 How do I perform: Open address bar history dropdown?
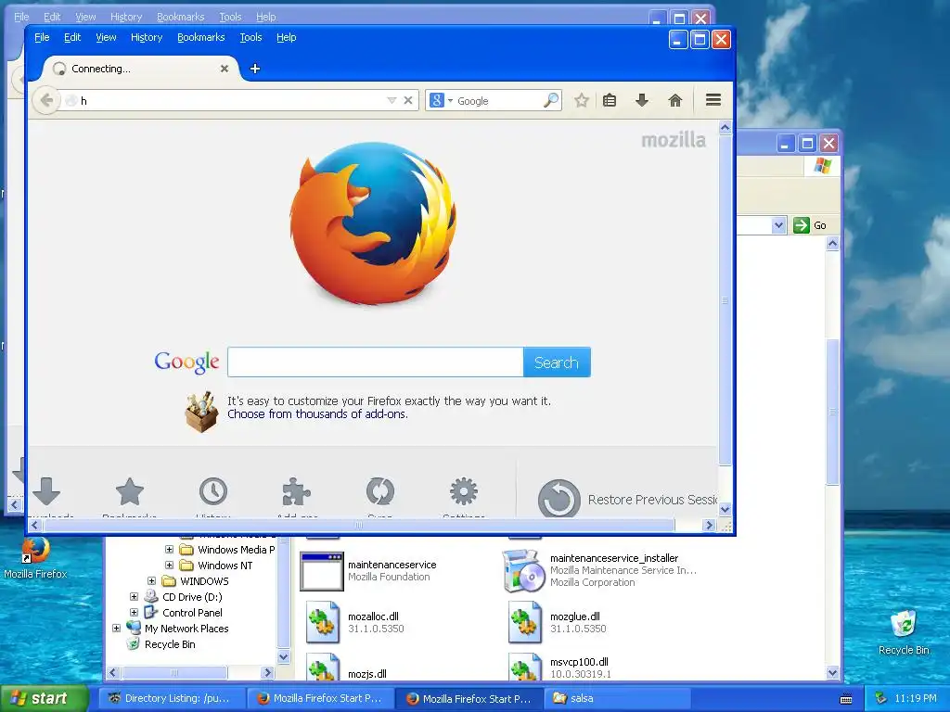point(392,100)
